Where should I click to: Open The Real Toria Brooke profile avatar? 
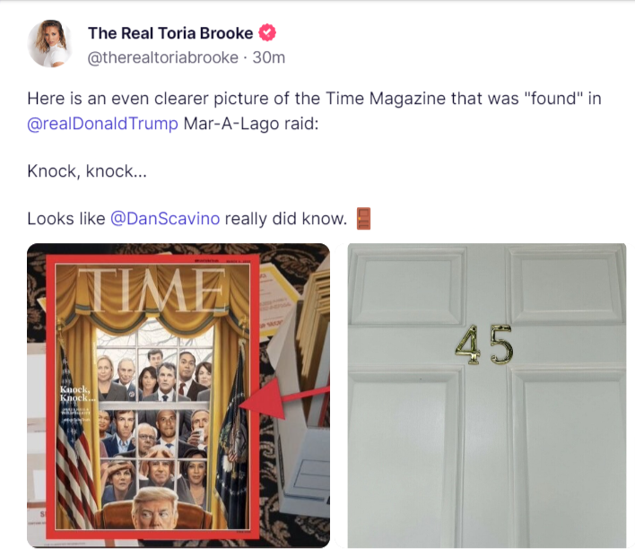click(x=50, y=44)
